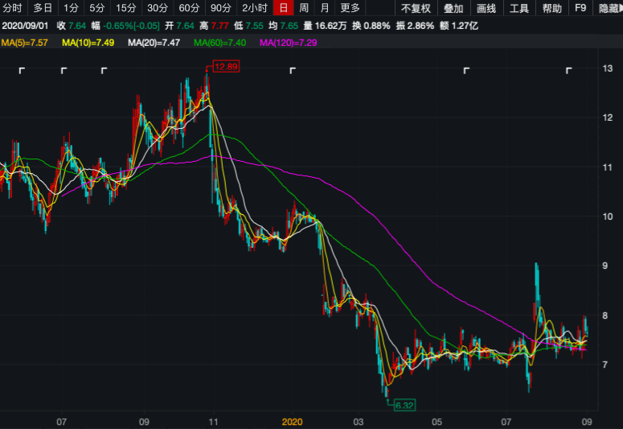Switch to the 1分 one-minute chart period
The image size is (623, 429).
[x=71, y=9]
